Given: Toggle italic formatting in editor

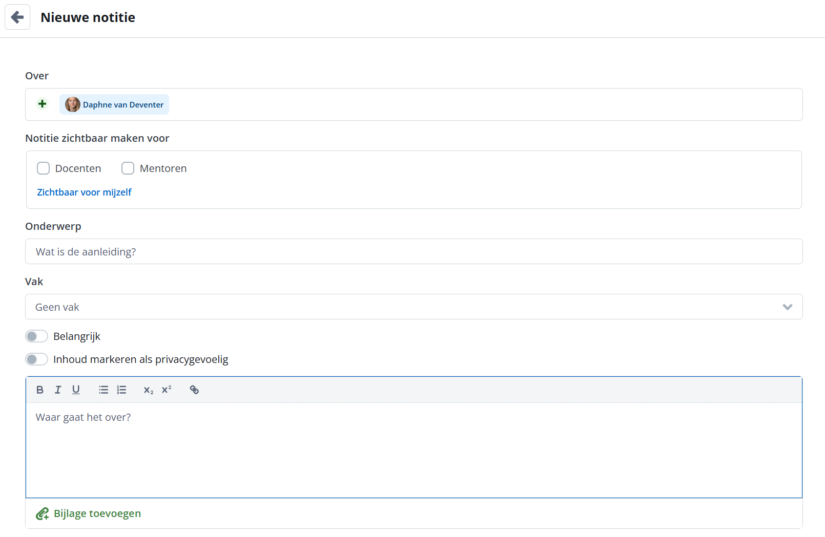Looking at the screenshot, I should [x=58, y=390].
